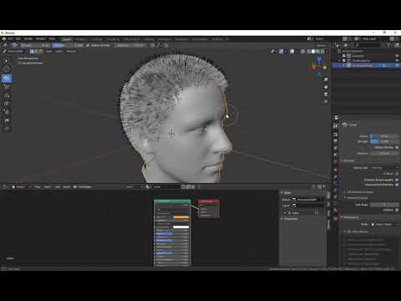Screen dimensions: 401x301
Task: Click the orange Base Color swatch
Action: pyautogui.click(x=181, y=217)
